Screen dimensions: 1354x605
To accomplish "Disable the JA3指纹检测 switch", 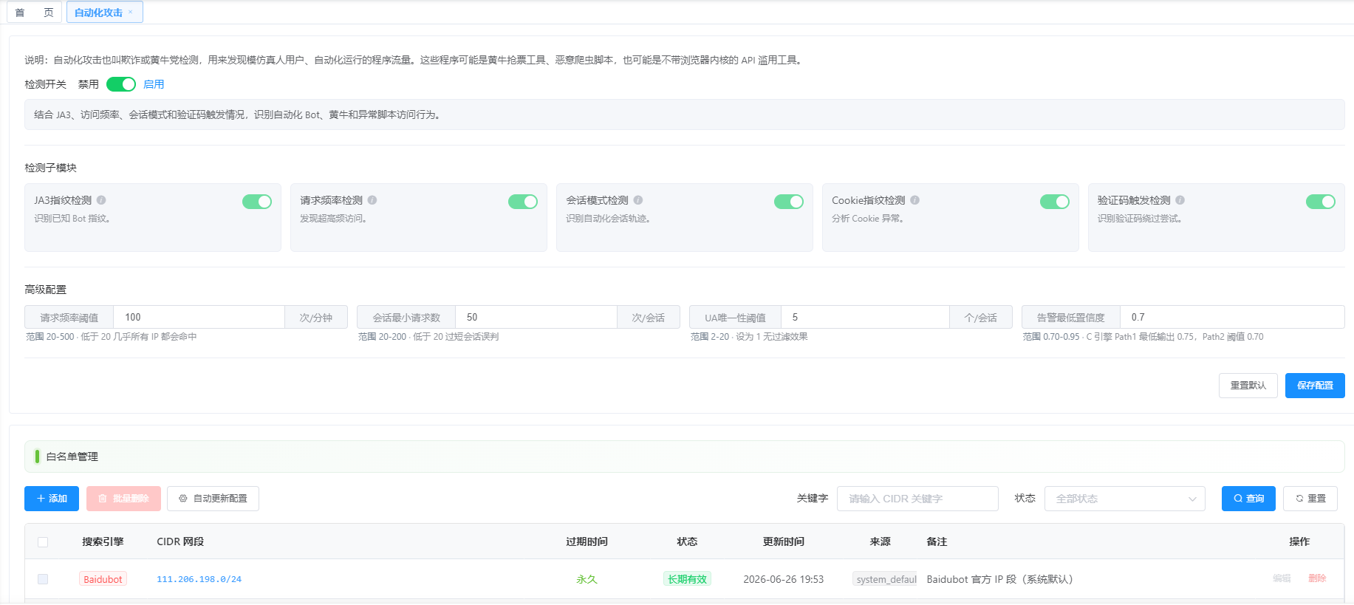I will click(257, 202).
